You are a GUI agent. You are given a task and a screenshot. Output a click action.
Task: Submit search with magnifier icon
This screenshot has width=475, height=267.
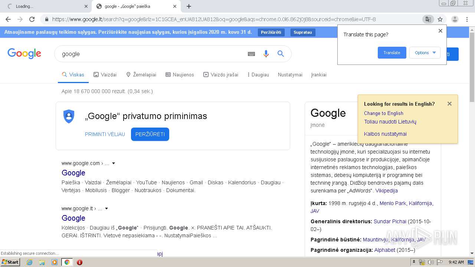(x=281, y=54)
